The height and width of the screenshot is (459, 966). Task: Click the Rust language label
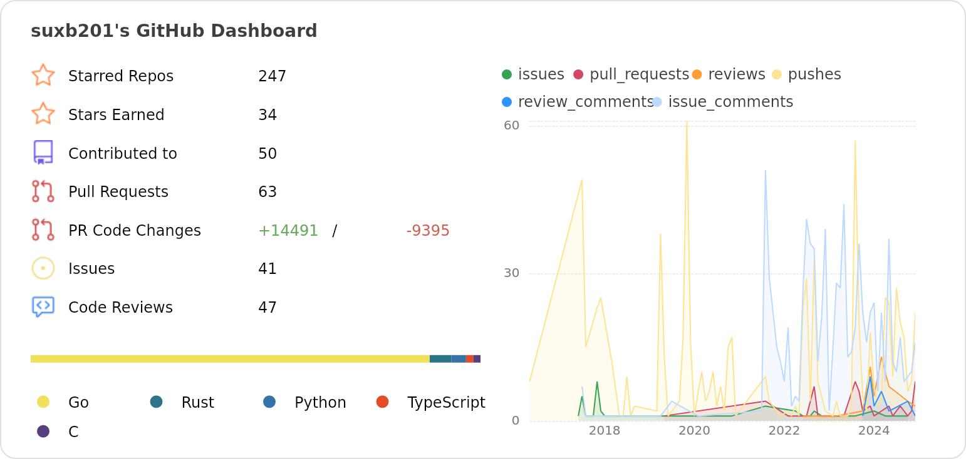click(x=198, y=402)
